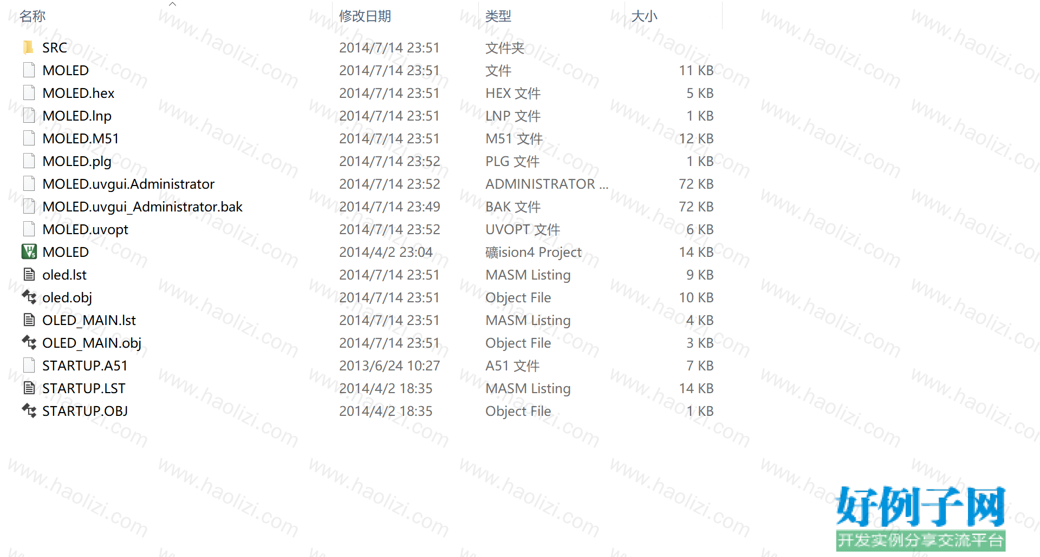Click the M51 文件 type cell
1040x557 pixels.
click(514, 138)
